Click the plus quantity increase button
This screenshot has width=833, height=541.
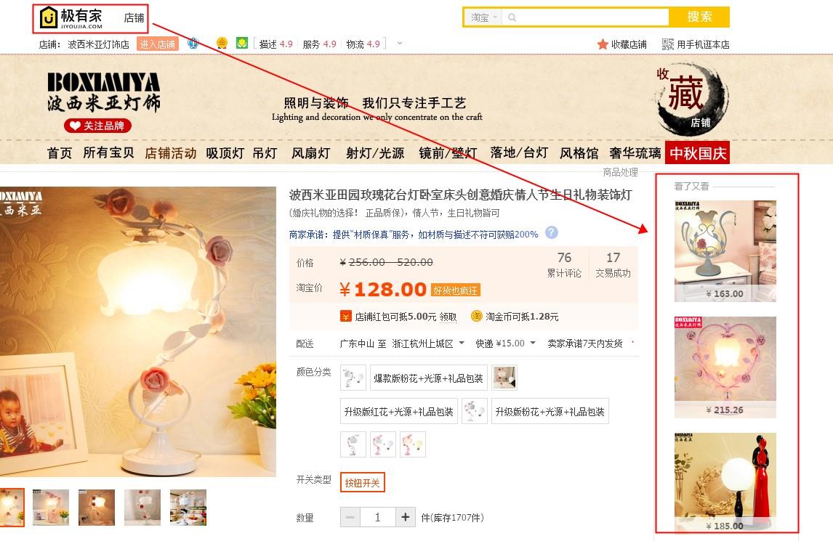point(406,516)
